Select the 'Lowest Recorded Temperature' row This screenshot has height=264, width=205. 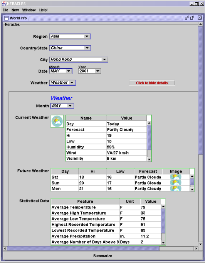(x=106, y=230)
